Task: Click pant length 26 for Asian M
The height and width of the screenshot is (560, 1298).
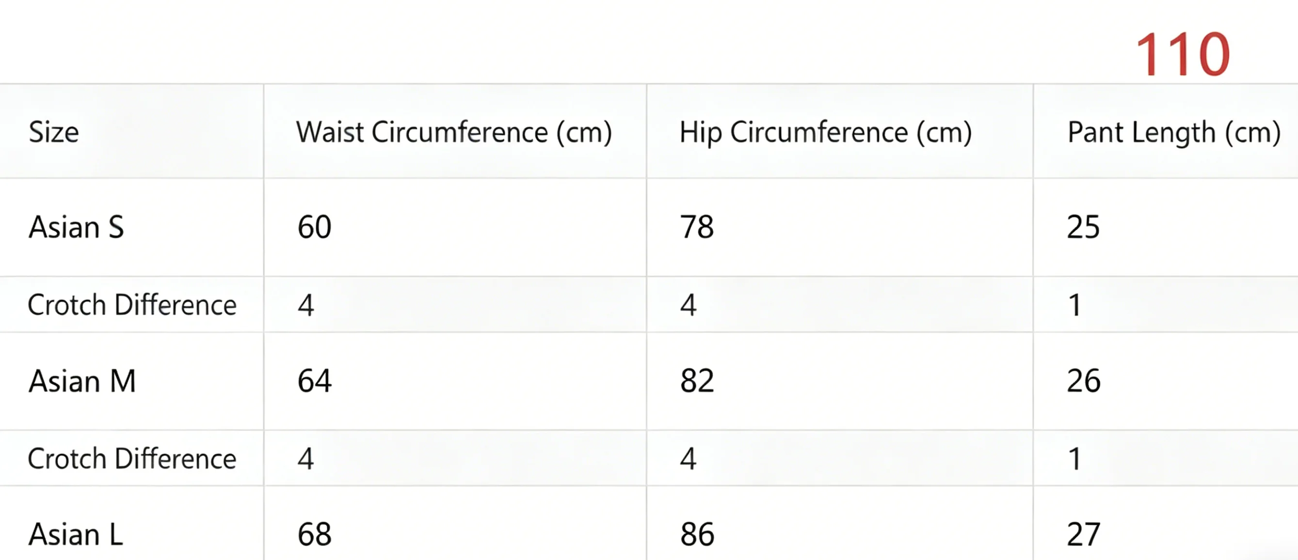Action: tap(1084, 381)
